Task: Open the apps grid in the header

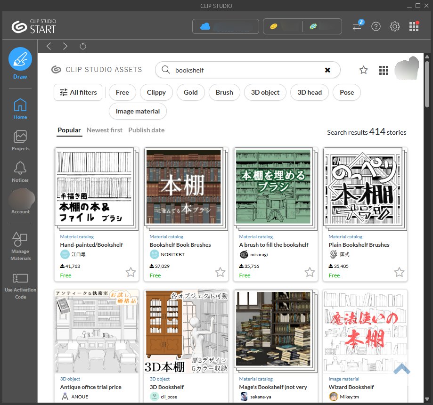Action: (x=414, y=26)
